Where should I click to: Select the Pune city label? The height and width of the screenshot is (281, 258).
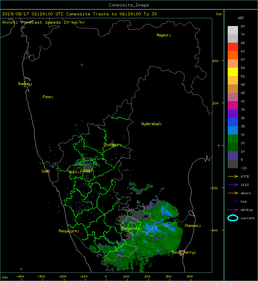[48, 97]
